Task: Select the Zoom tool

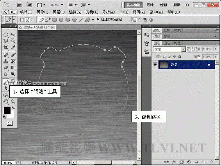Action: (x=13, y=101)
